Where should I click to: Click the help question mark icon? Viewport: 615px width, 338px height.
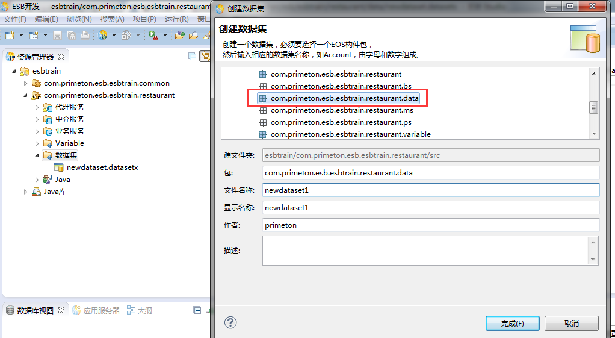(230, 323)
